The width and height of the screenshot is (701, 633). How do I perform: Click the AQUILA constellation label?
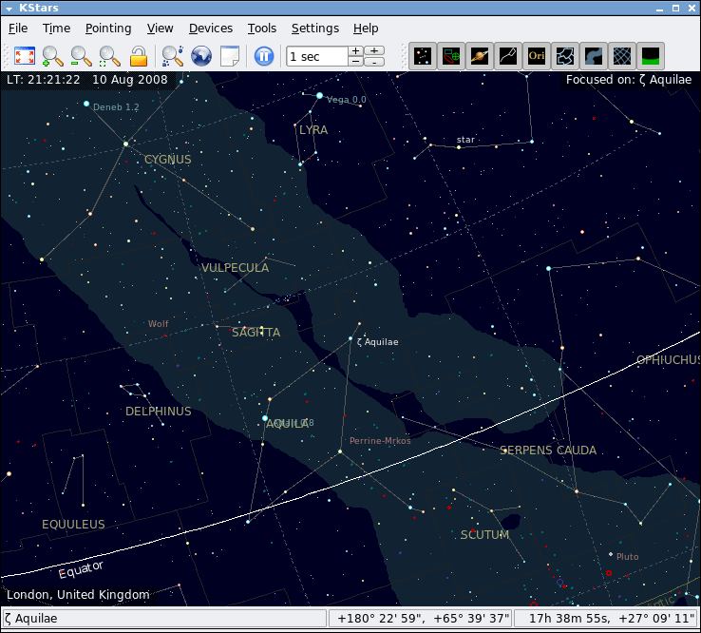point(287,424)
